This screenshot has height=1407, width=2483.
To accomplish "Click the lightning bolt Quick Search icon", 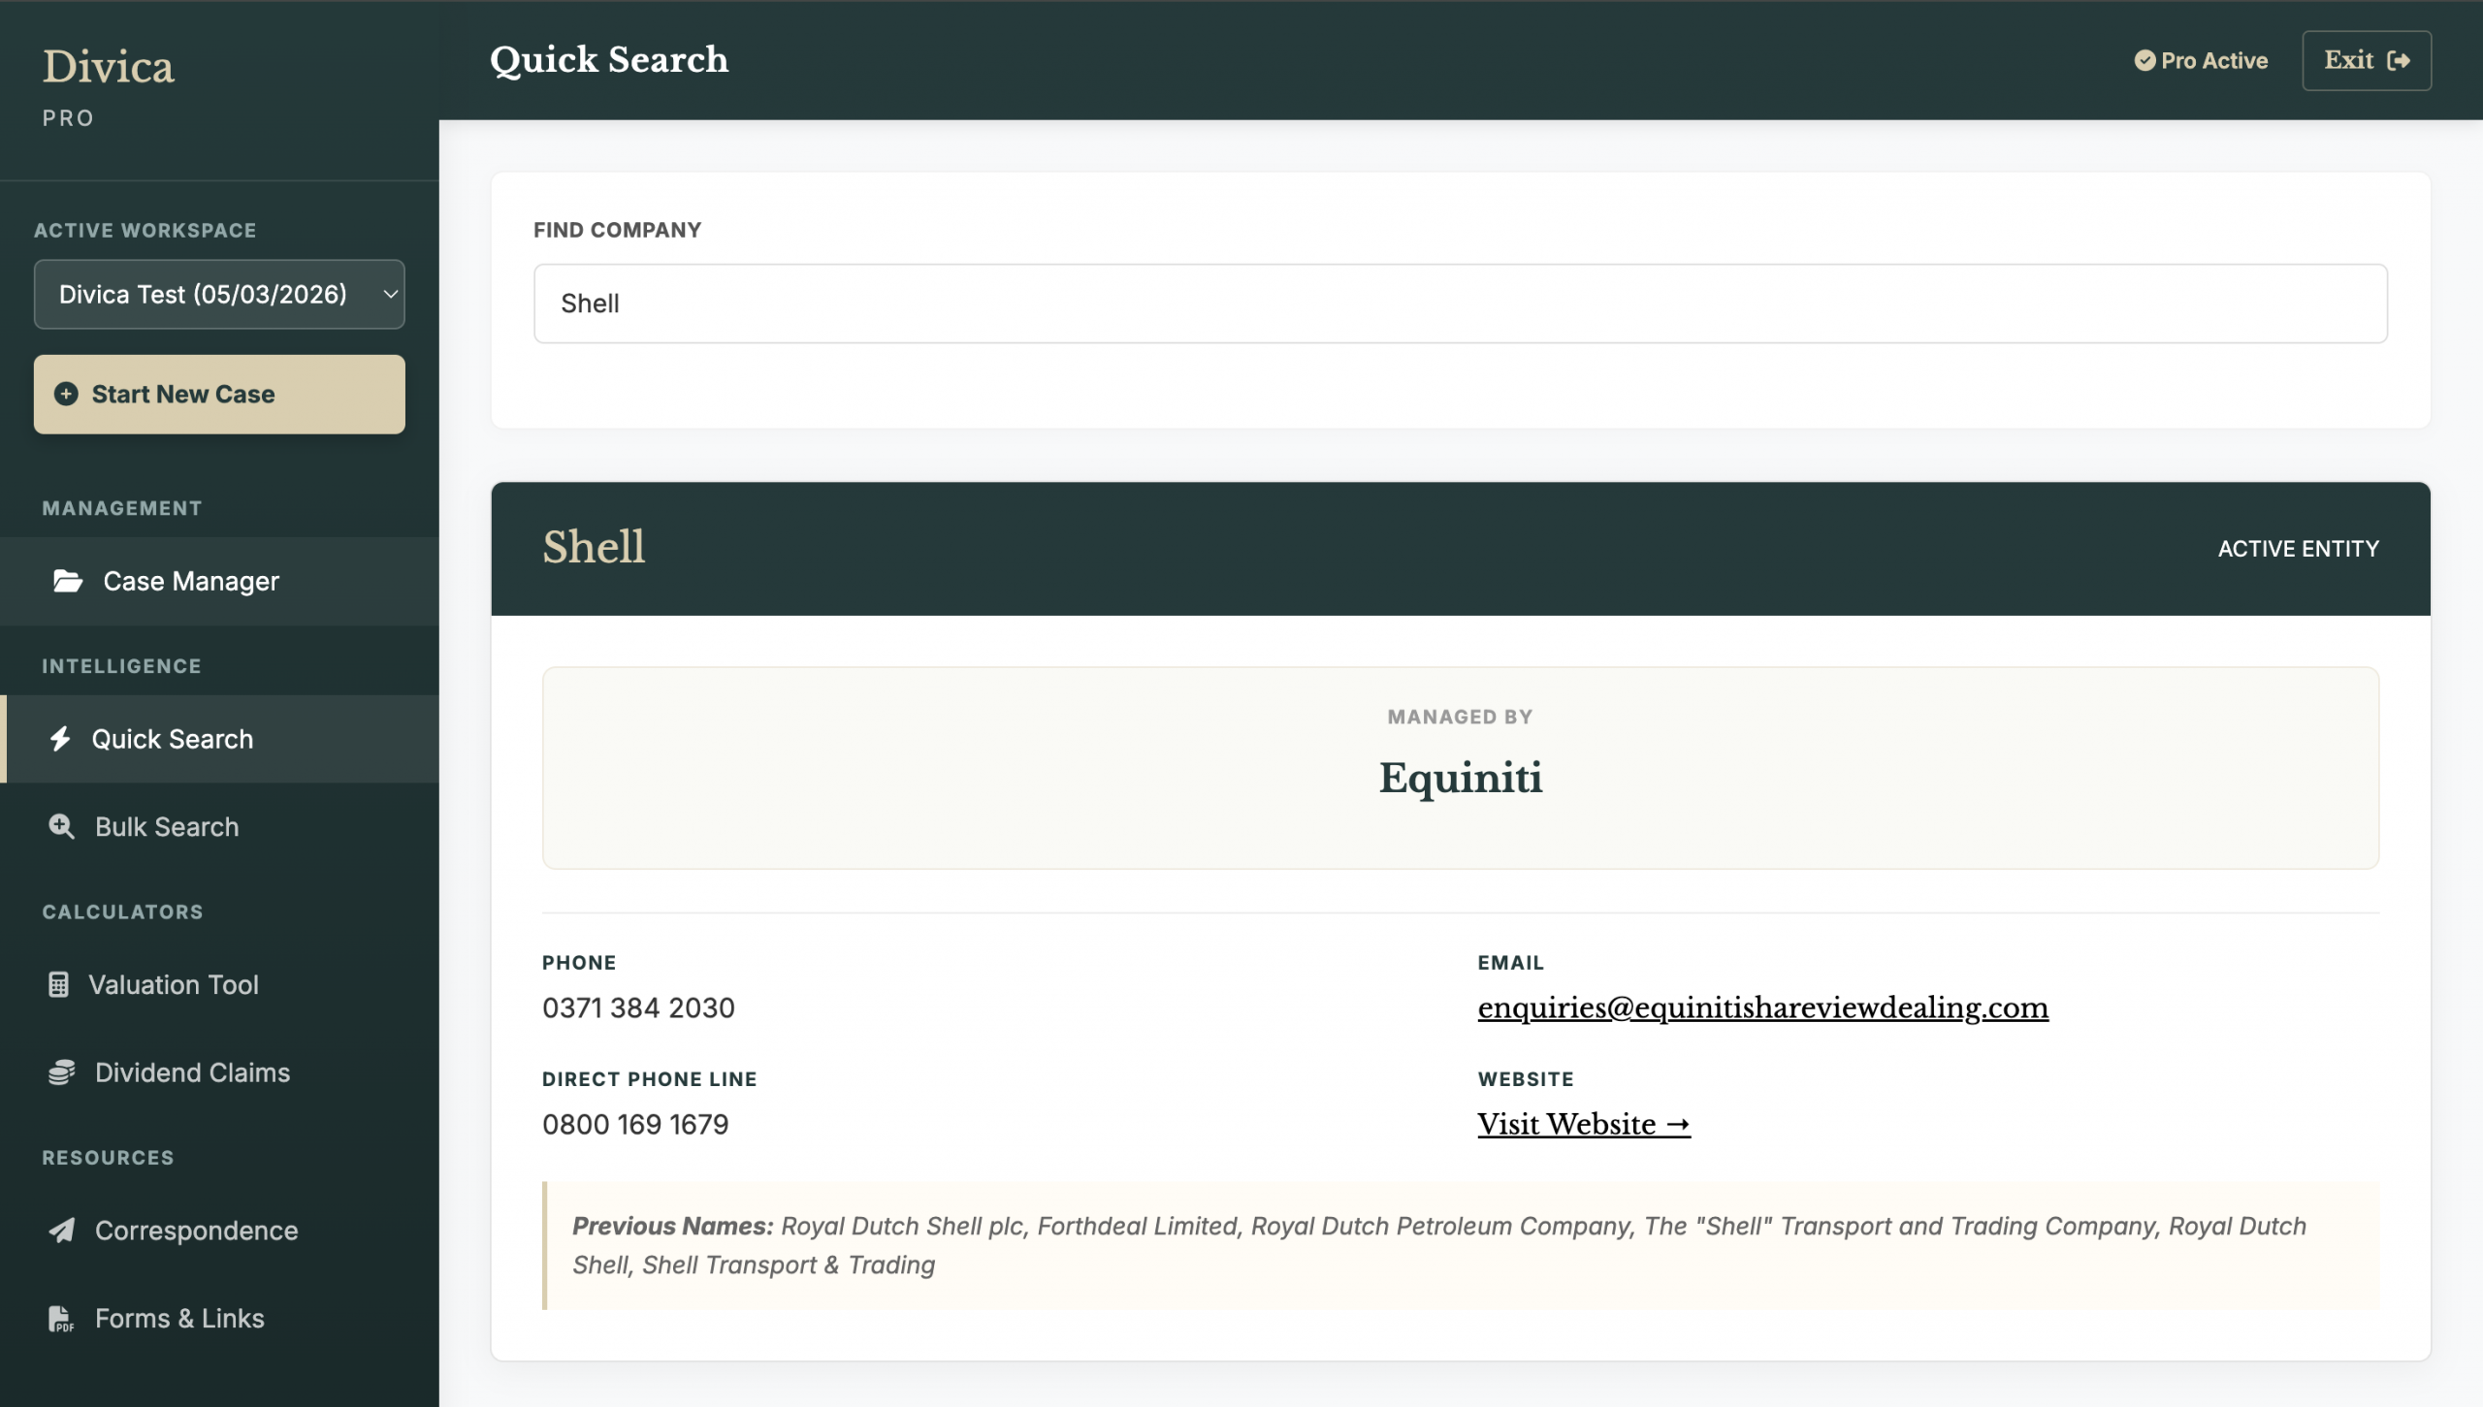I will pyautogui.click(x=60, y=739).
